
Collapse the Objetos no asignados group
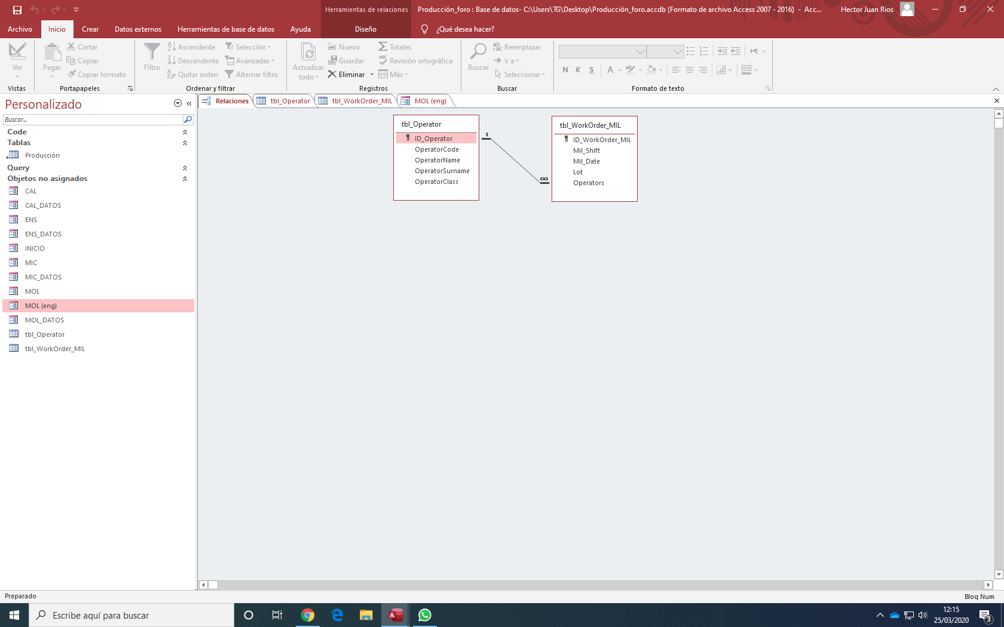tap(185, 179)
